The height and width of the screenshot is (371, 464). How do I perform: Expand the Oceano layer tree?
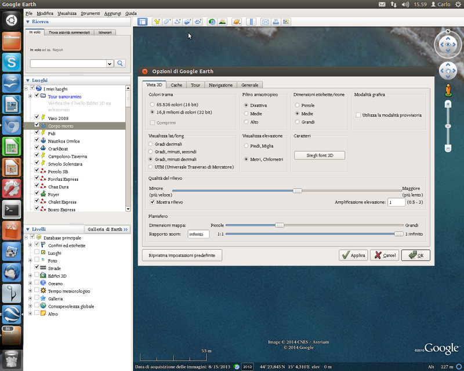[x=30, y=283]
